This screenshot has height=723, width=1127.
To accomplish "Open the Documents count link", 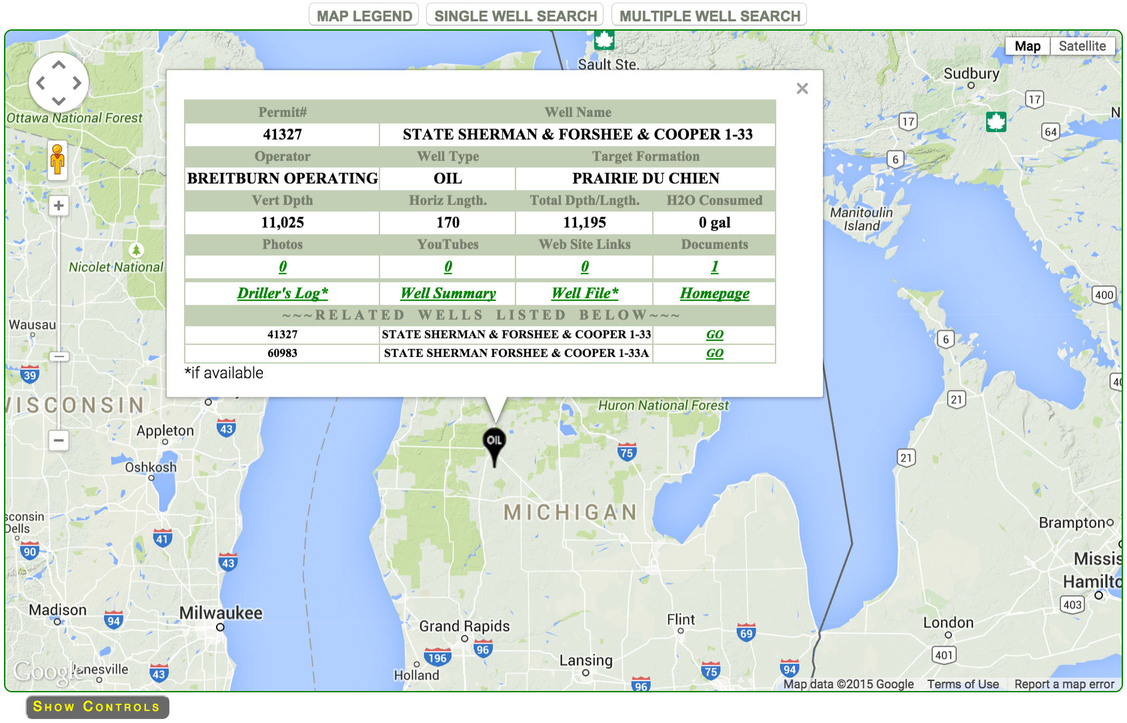I will pyautogui.click(x=714, y=266).
